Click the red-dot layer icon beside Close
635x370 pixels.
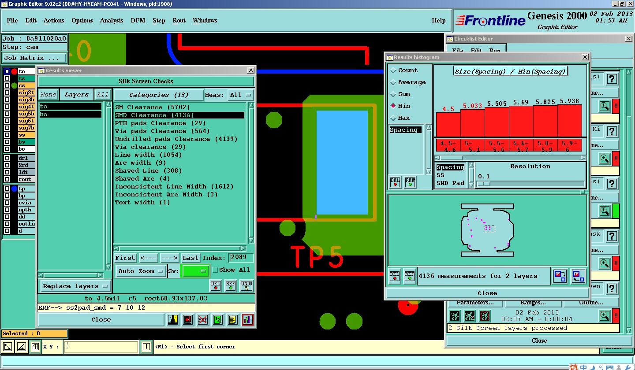tap(188, 320)
